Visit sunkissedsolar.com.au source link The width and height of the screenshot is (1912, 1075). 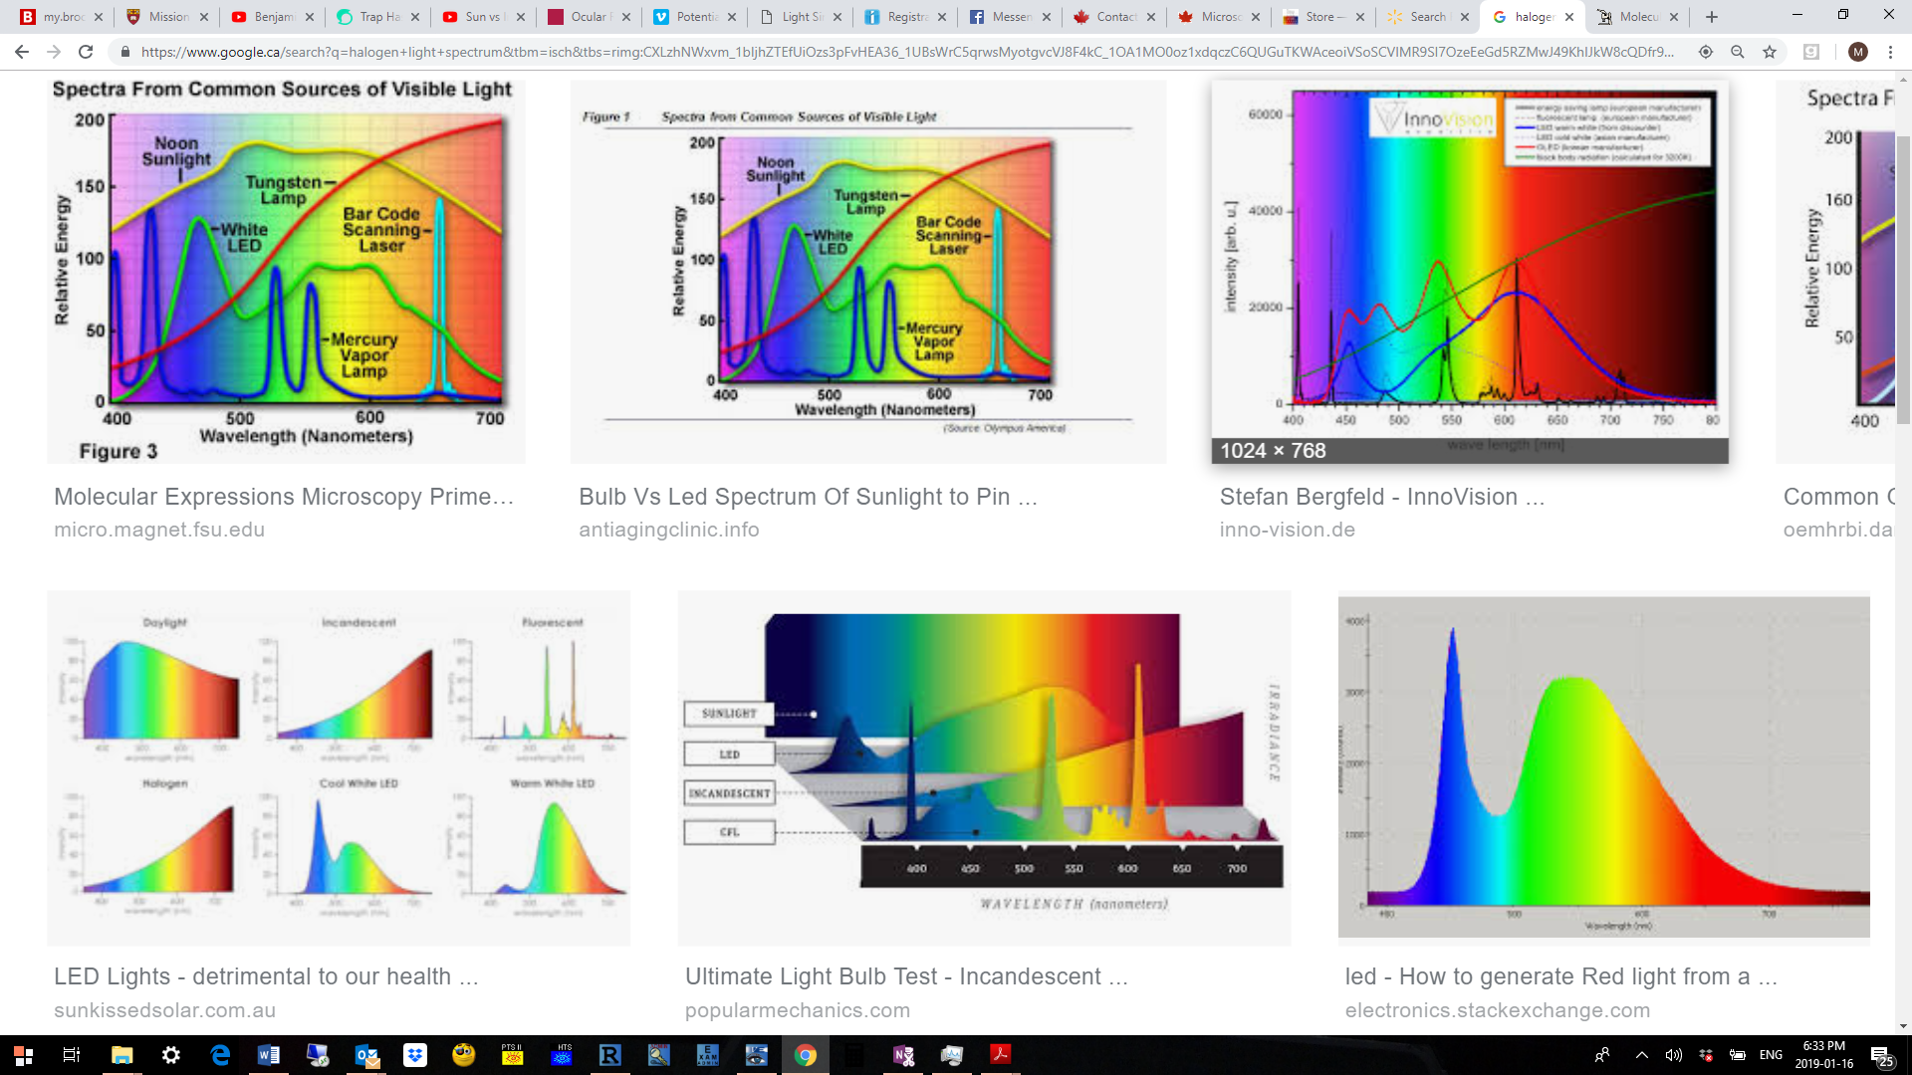(x=165, y=1010)
